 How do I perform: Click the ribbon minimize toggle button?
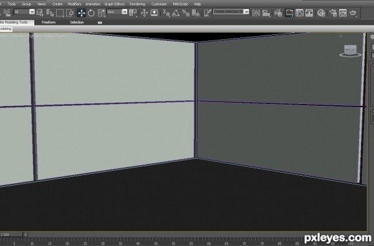tap(100, 22)
